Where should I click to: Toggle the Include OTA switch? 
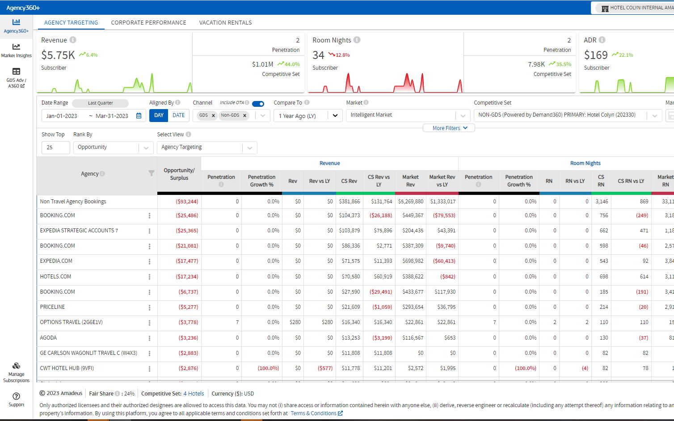point(258,104)
